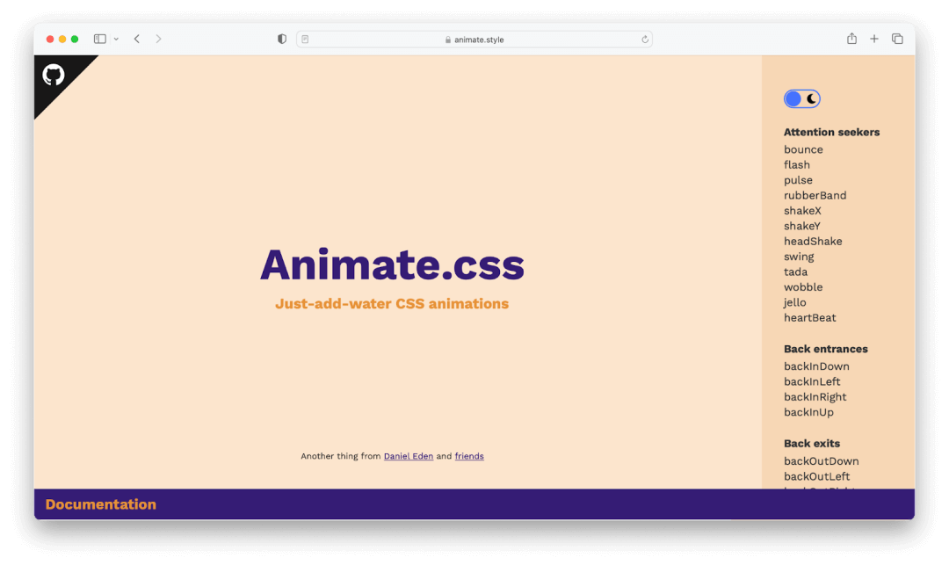This screenshot has height=565, width=949.
Task: Navigate back using the back arrow
Action: coord(137,39)
